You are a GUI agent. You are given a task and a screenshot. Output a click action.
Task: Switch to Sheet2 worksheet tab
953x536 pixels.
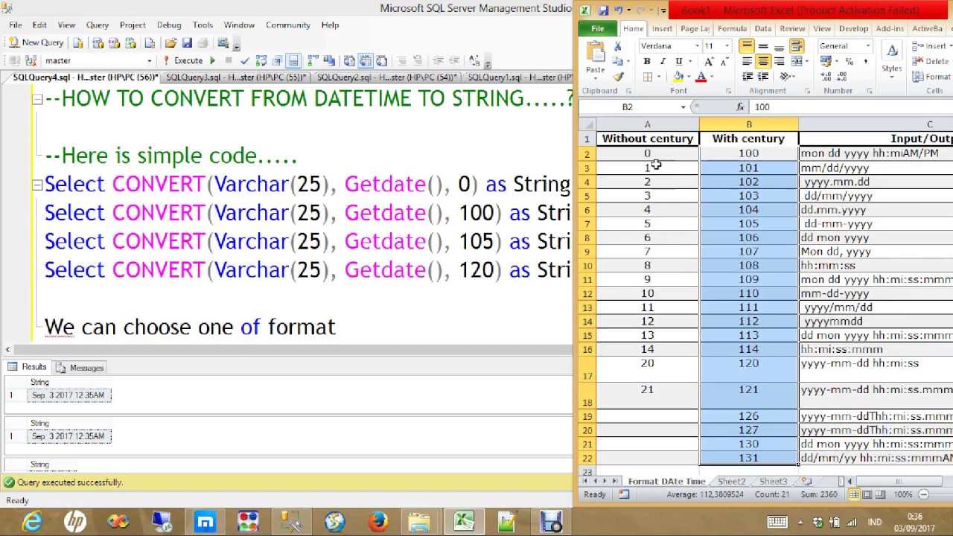pos(731,482)
